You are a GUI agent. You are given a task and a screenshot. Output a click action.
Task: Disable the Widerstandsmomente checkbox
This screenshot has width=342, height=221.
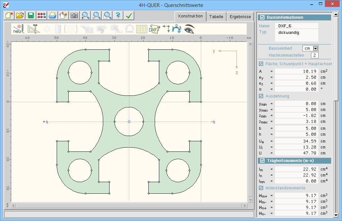click(261, 188)
